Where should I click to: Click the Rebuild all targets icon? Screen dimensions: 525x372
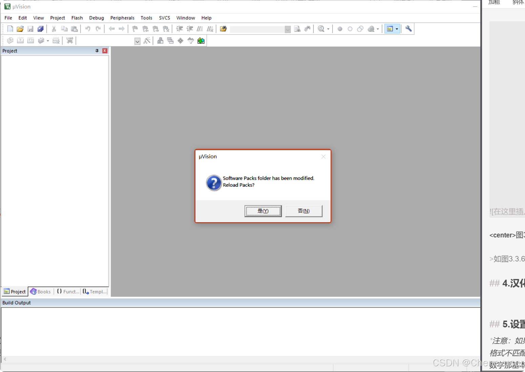(30, 41)
